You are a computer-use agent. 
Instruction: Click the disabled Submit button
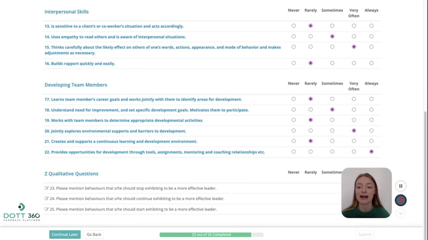[x=365, y=234]
